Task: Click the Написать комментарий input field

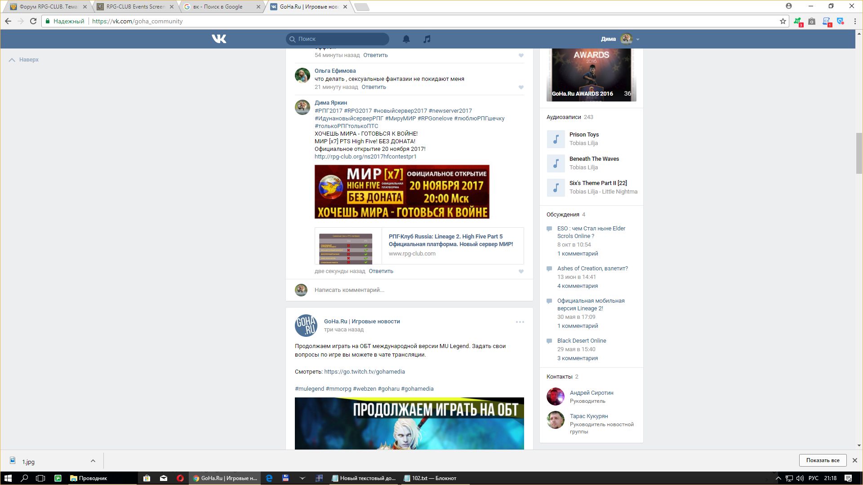Action: tap(418, 290)
